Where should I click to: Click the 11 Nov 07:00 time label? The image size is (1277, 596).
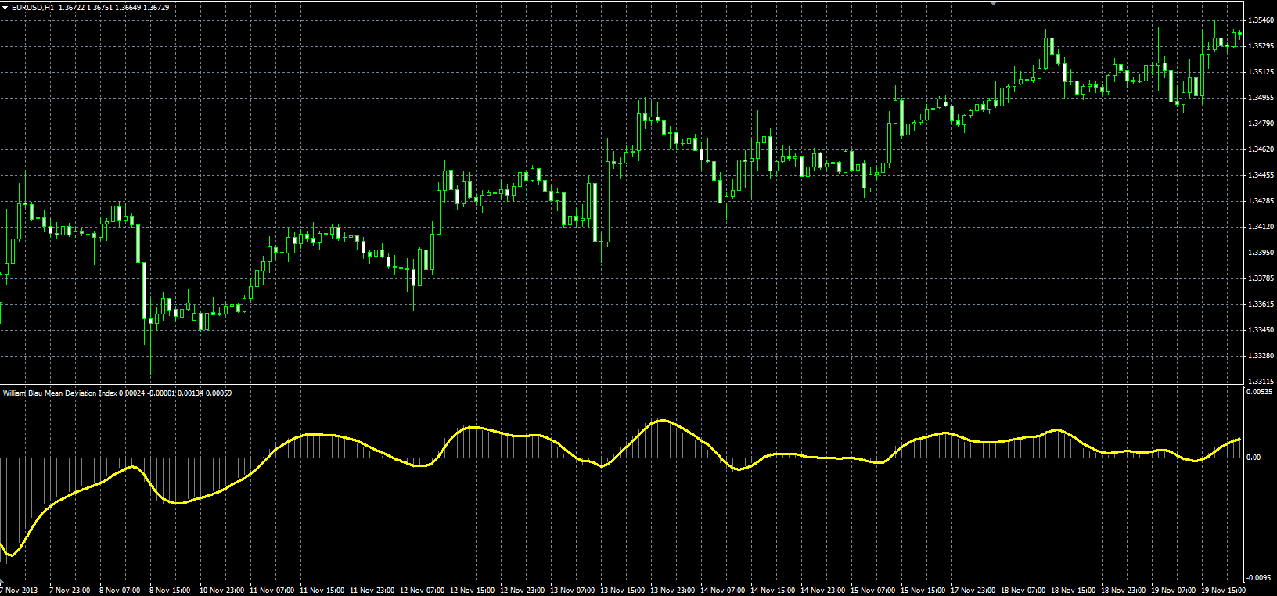tap(272, 591)
